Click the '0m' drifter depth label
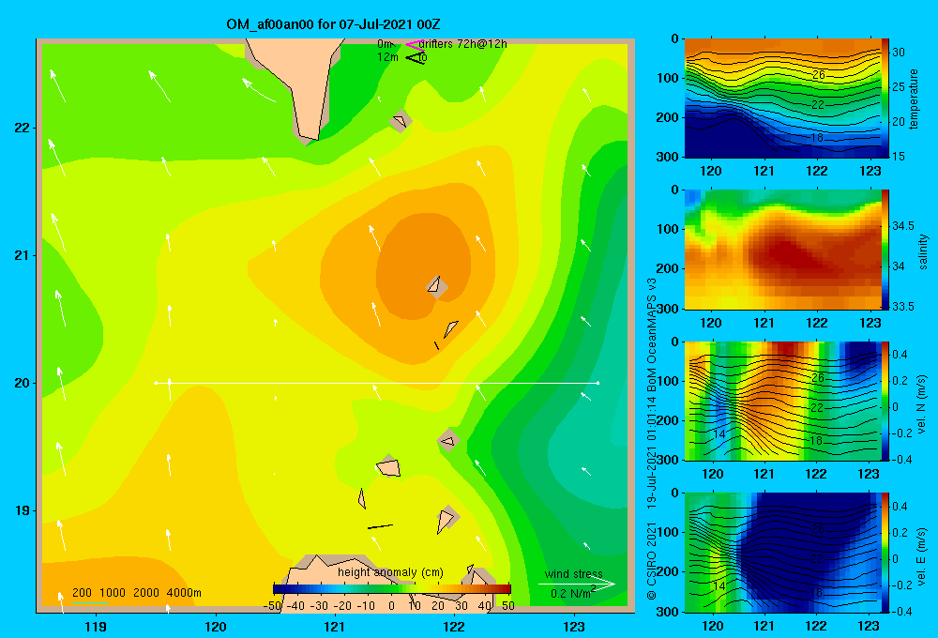 point(385,44)
